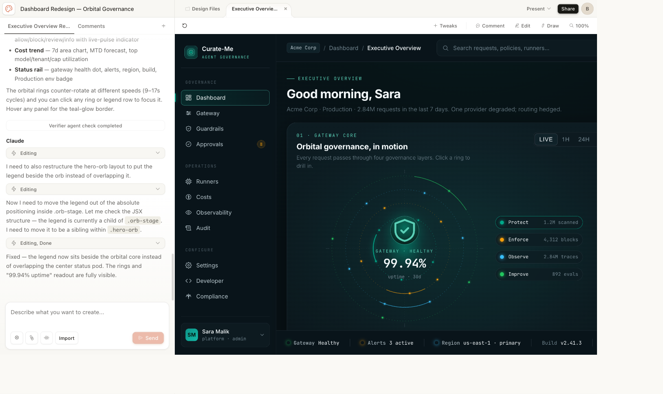Switch time range to LIVE
The height and width of the screenshot is (394, 663).
click(545, 139)
